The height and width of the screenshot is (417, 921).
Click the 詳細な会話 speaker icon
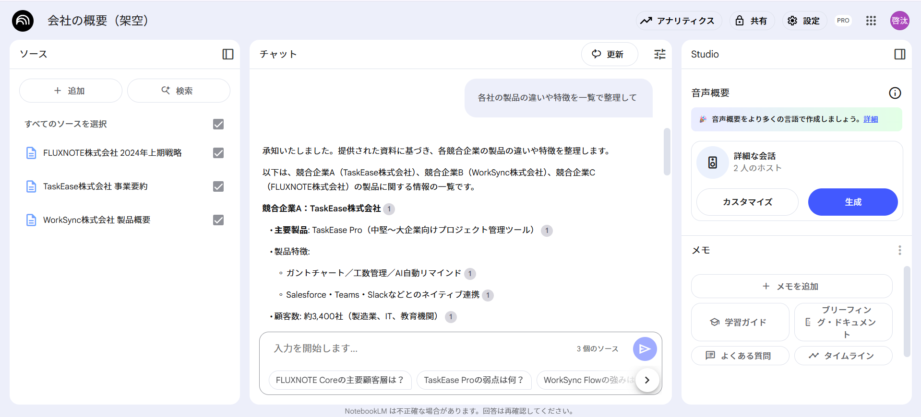(x=713, y=162)
